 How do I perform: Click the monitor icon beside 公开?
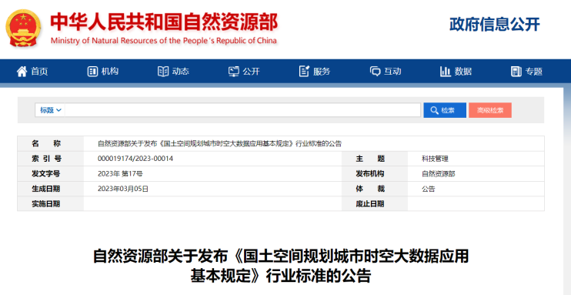pos(233,72)
